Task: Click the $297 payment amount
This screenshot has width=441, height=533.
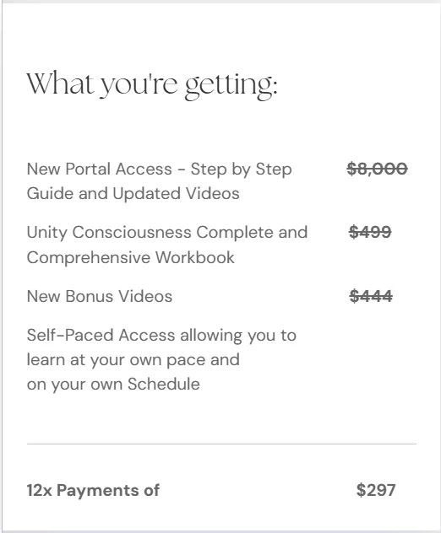Action: 376,490
